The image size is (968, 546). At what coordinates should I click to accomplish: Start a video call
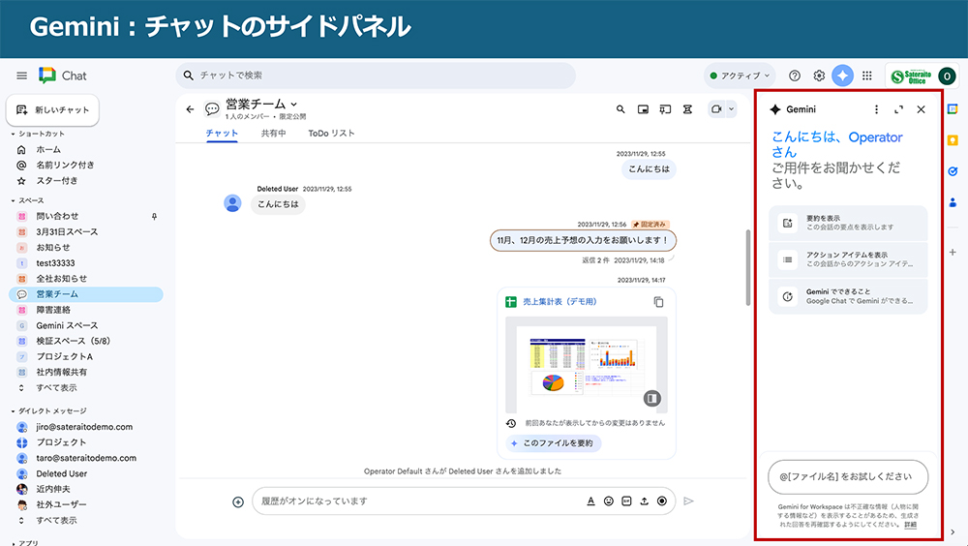tap(716, 109)
